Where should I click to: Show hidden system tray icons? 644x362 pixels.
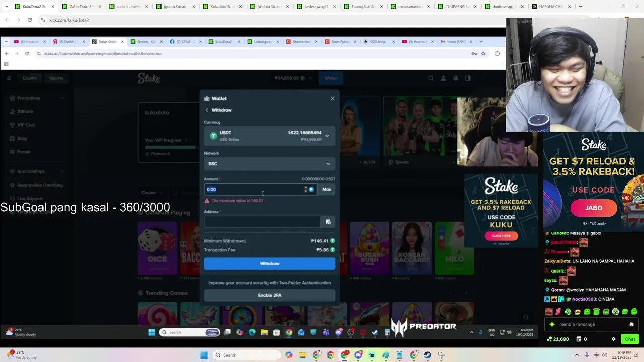coord(577,355)
